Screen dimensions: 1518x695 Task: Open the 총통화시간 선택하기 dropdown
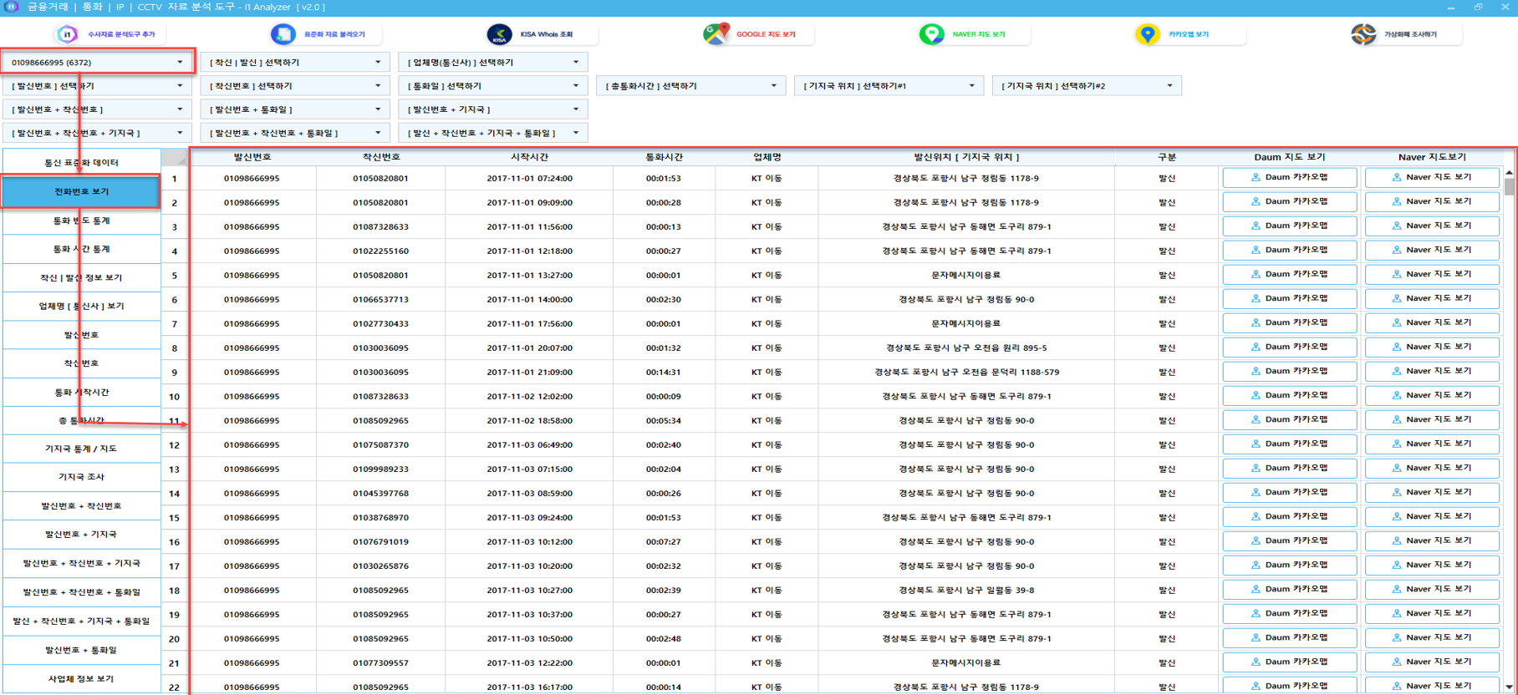[690, 86]
